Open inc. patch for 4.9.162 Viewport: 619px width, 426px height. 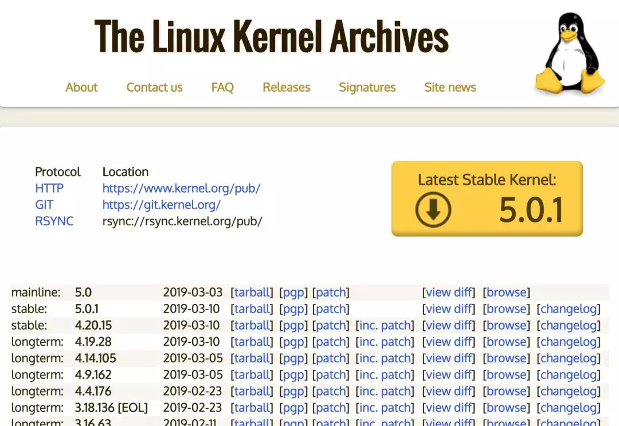coord(385,376)
